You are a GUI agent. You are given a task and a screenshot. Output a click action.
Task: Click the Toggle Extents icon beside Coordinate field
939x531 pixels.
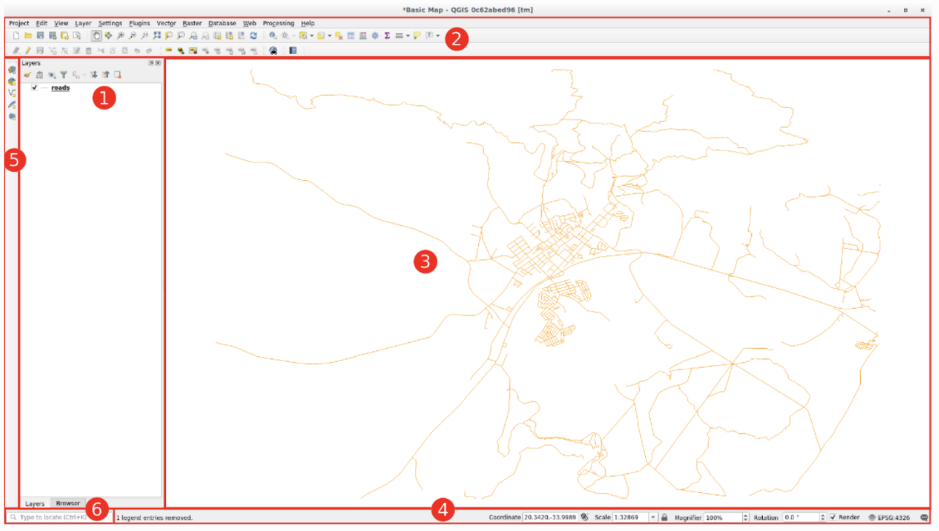click(585, 517)
